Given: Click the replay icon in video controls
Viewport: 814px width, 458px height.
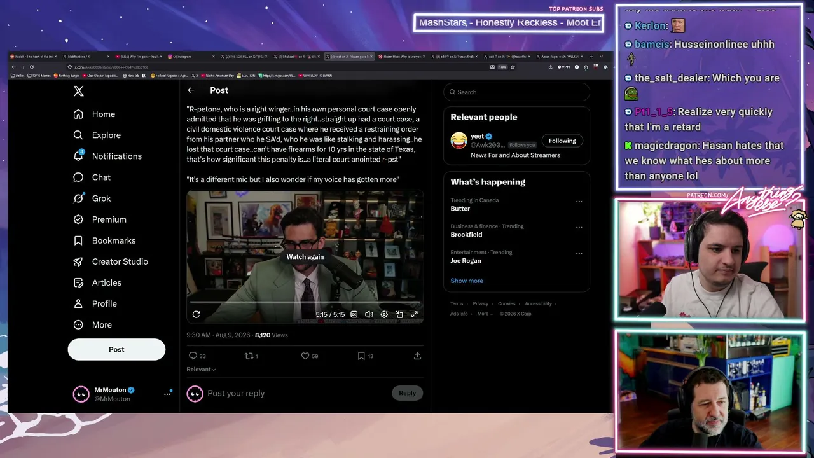Looking at the screenshot, I should coord(196,314).
